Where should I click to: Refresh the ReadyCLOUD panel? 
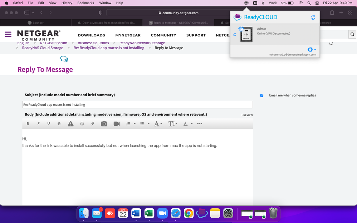(x=313, y=17)
